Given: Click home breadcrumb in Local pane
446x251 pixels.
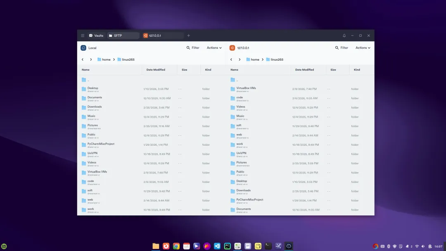Looking at the screenshot, I should pos(104,59).
